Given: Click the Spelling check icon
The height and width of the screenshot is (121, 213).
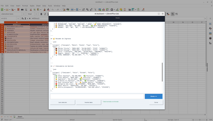Looking at the screenshot, I should 68,10.
